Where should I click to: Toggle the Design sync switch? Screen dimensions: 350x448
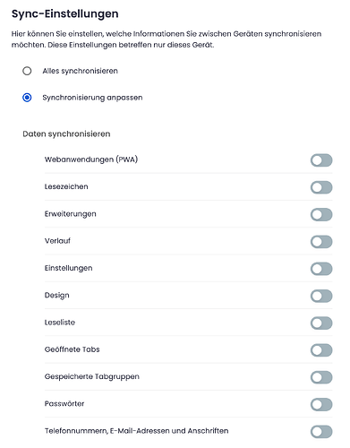(x=321, y=296)
